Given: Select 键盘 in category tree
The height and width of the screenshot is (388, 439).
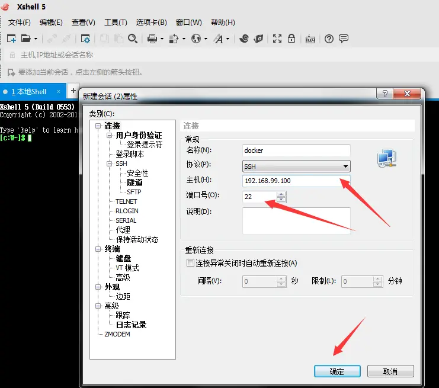Looking at the screenshot, I should (x=123, y=258).
